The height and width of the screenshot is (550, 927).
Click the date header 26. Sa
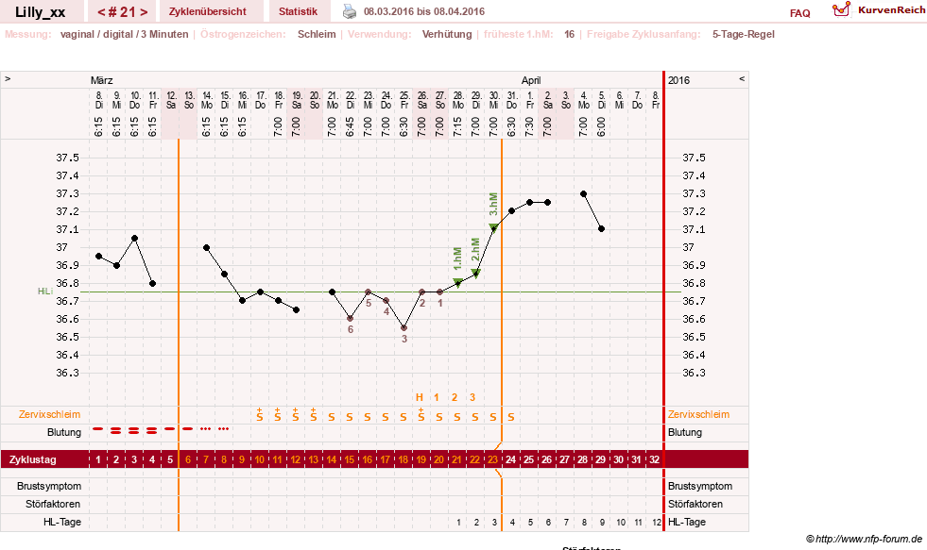click(422, 100)
